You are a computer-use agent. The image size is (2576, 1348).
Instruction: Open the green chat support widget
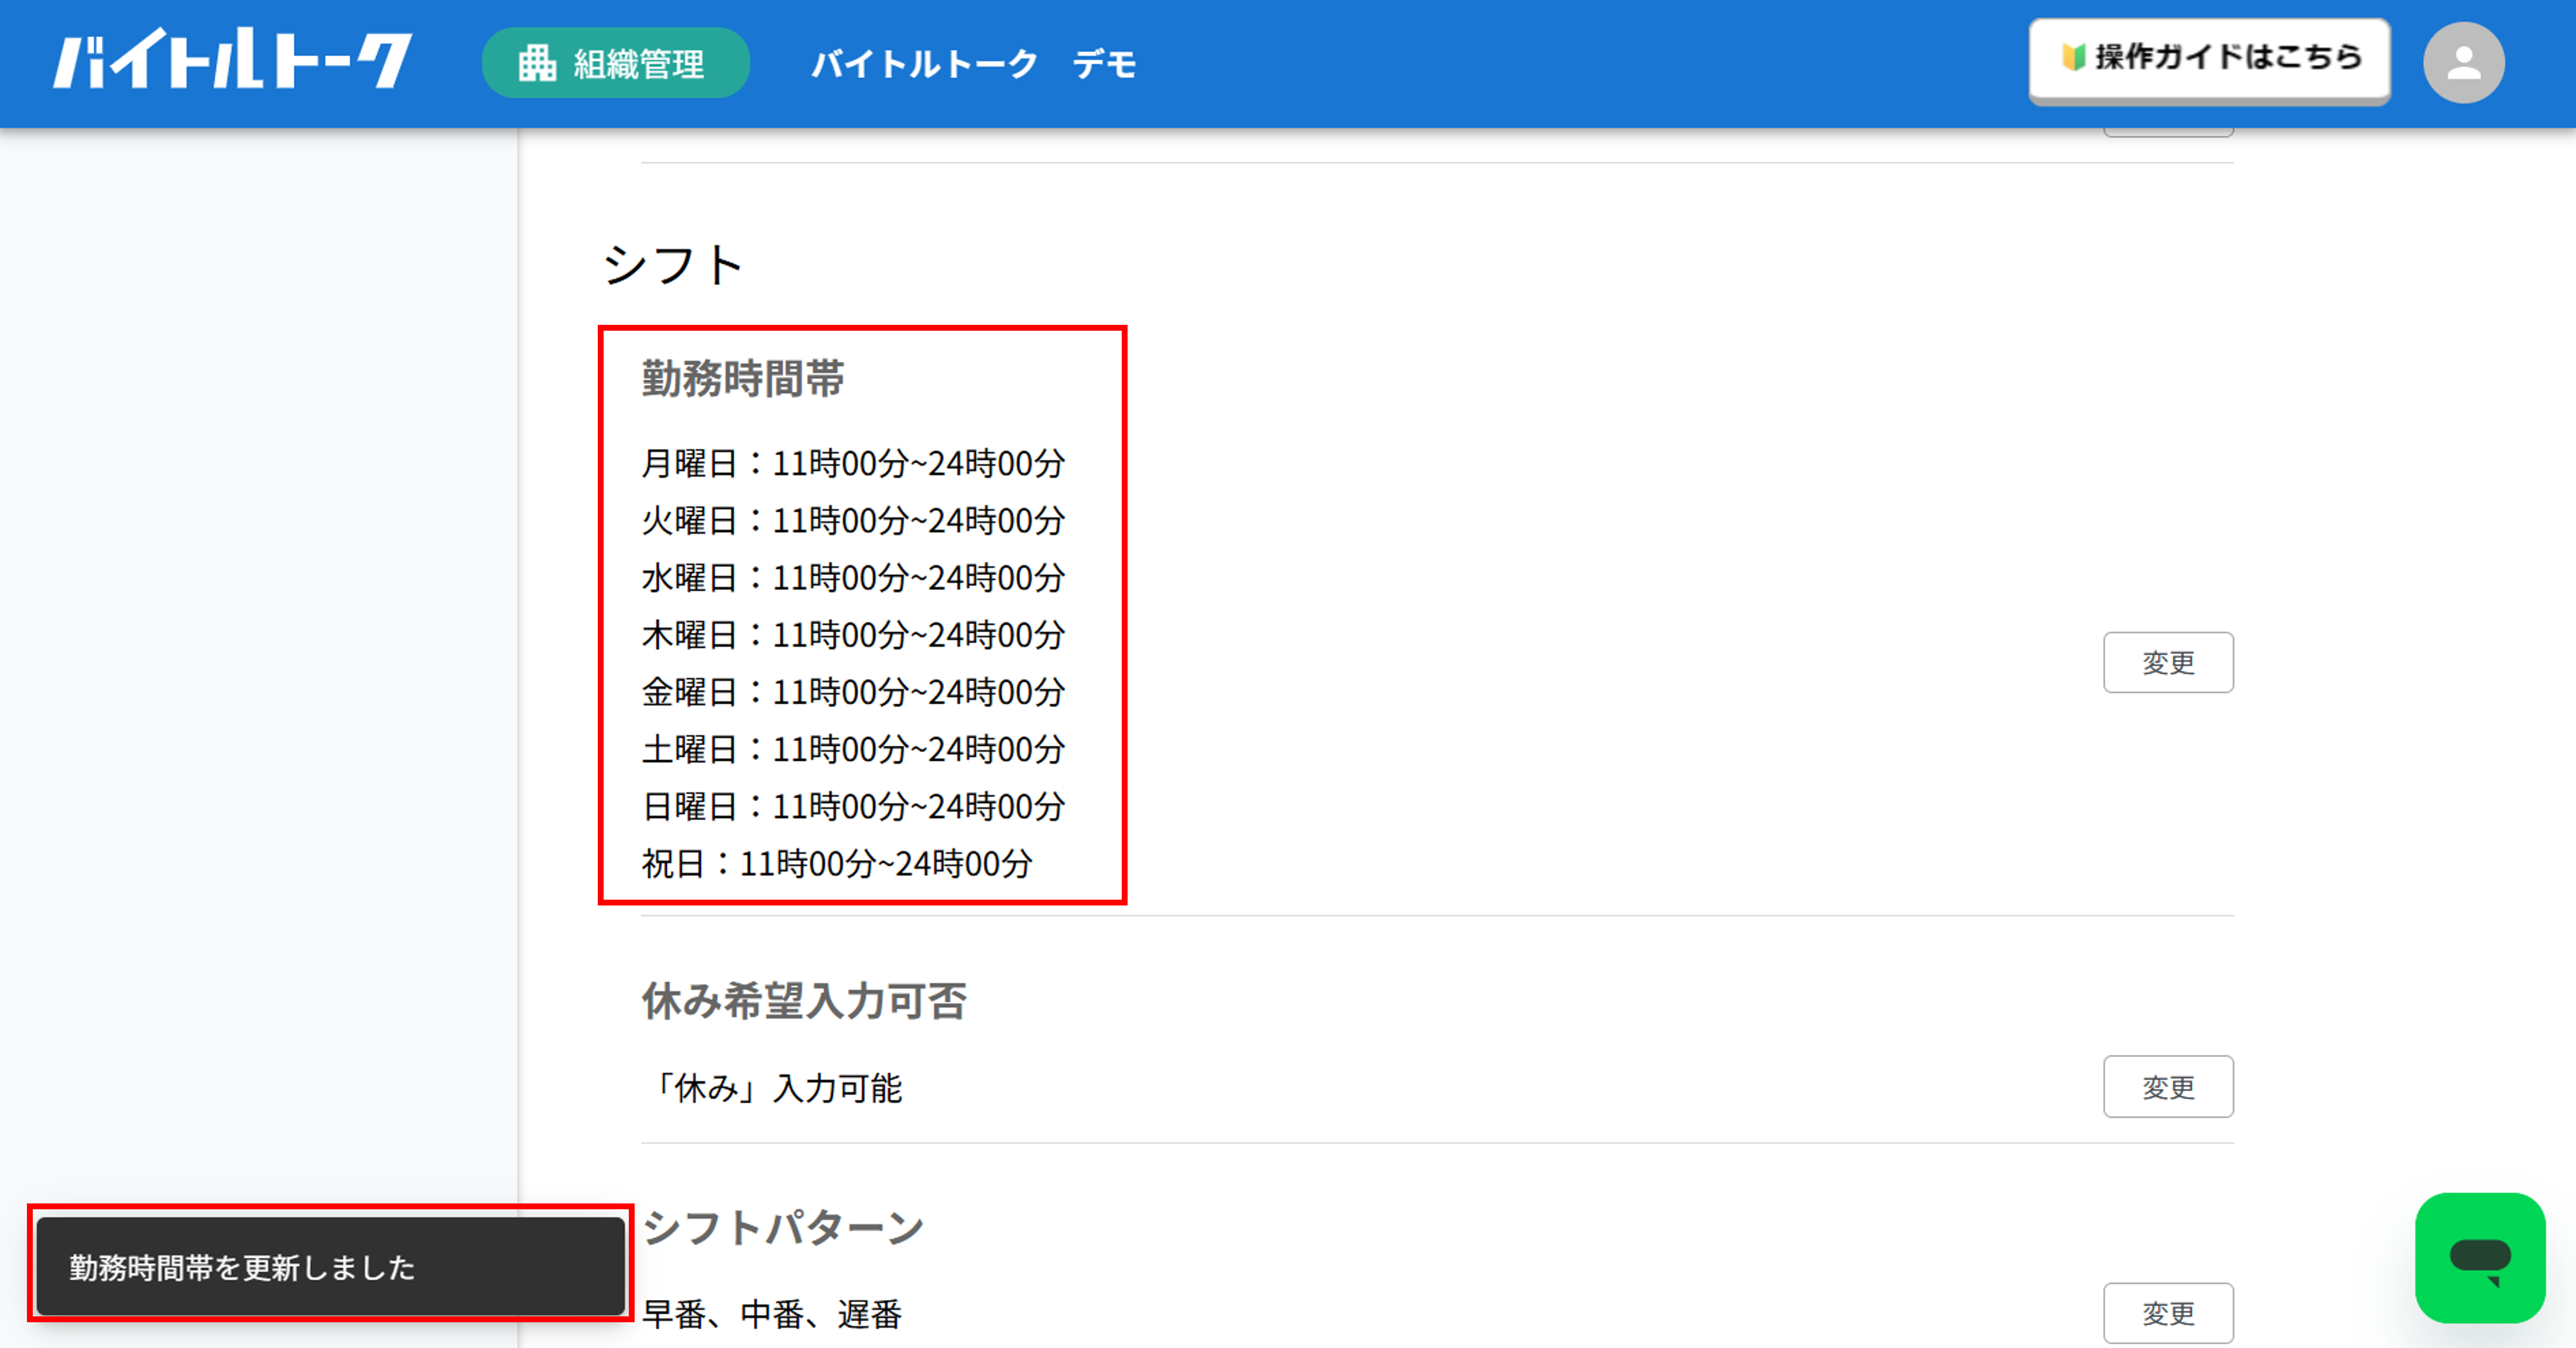point(2480,1258)
